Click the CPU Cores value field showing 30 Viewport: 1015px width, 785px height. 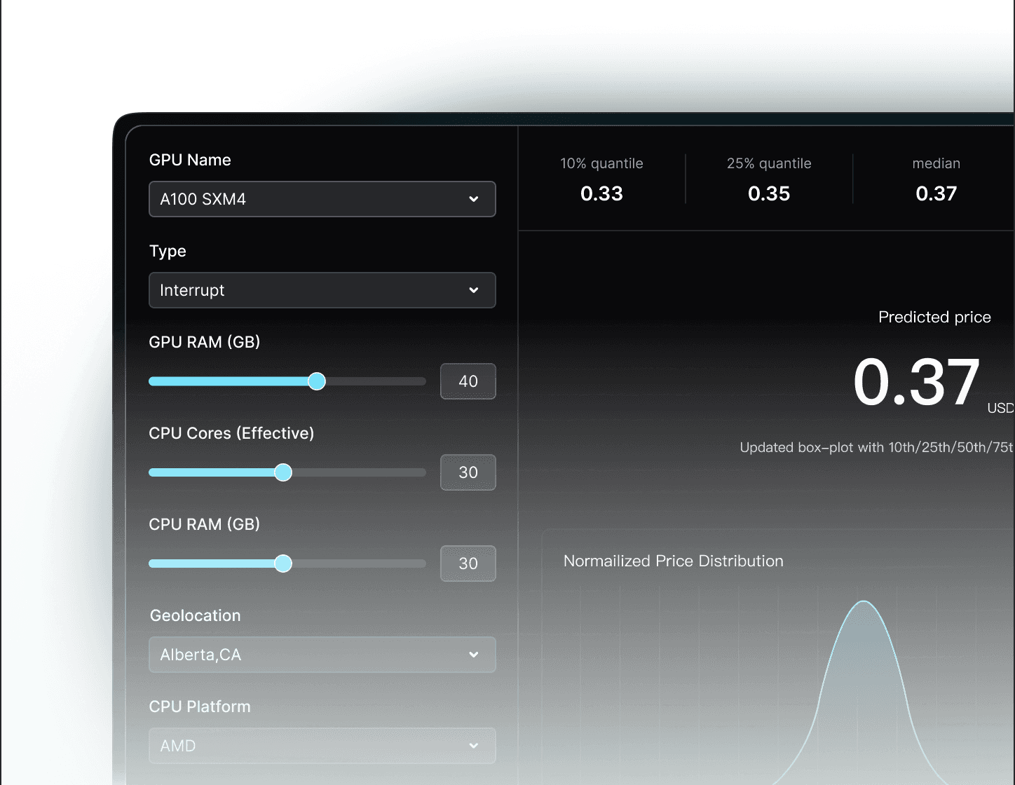pyautogui.click(x=468, y=472)
